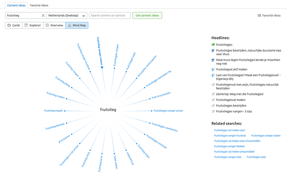Select mind map node fruitvliegjes ontstaan
This screenshot has height=176, width=287.
157,142
